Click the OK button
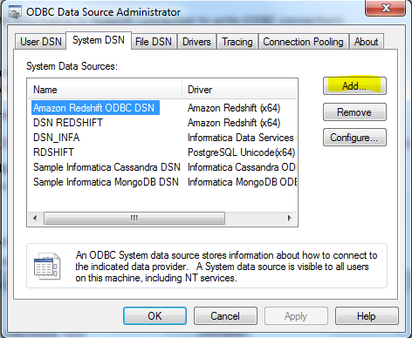 click(x=154, y=315)
